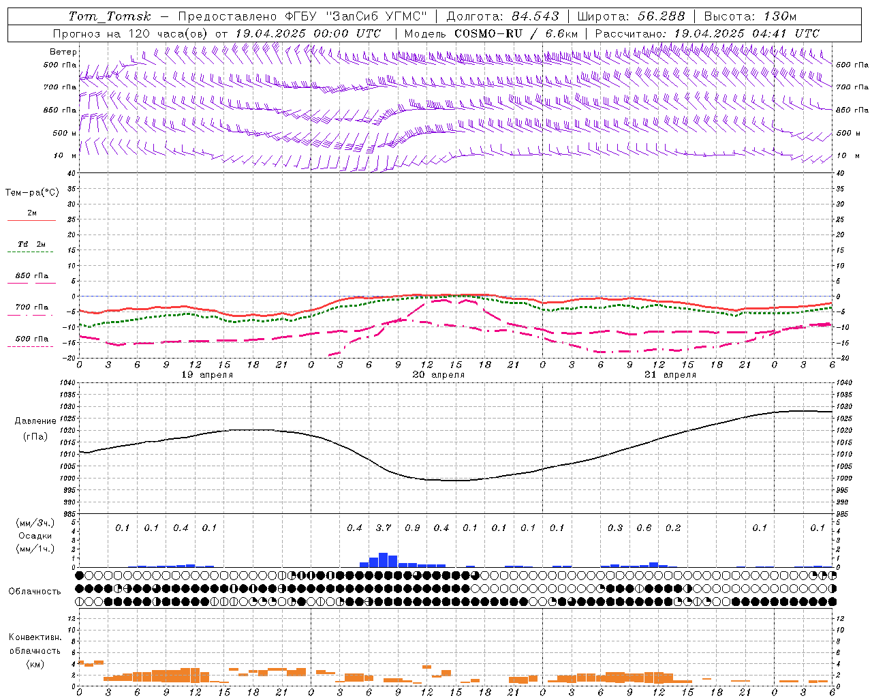Click the "Конвективн." convective cloud label
Image resolution: width=872 pixels, height=698 pixels.
tap(35, 637)
